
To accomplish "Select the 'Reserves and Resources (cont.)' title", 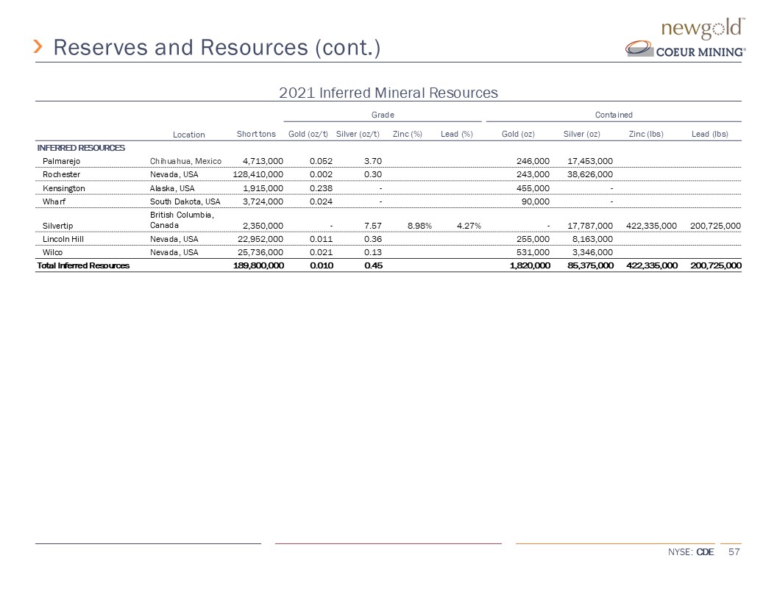I will point(217,48).
